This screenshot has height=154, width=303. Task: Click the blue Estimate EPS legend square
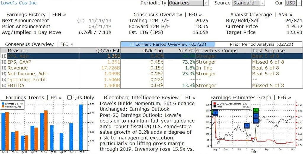[x=3, y=104]
